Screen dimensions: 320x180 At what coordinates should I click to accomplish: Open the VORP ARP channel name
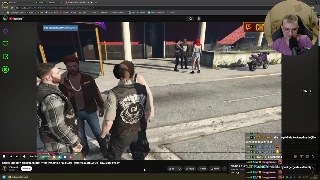click(x=13, y=167)
